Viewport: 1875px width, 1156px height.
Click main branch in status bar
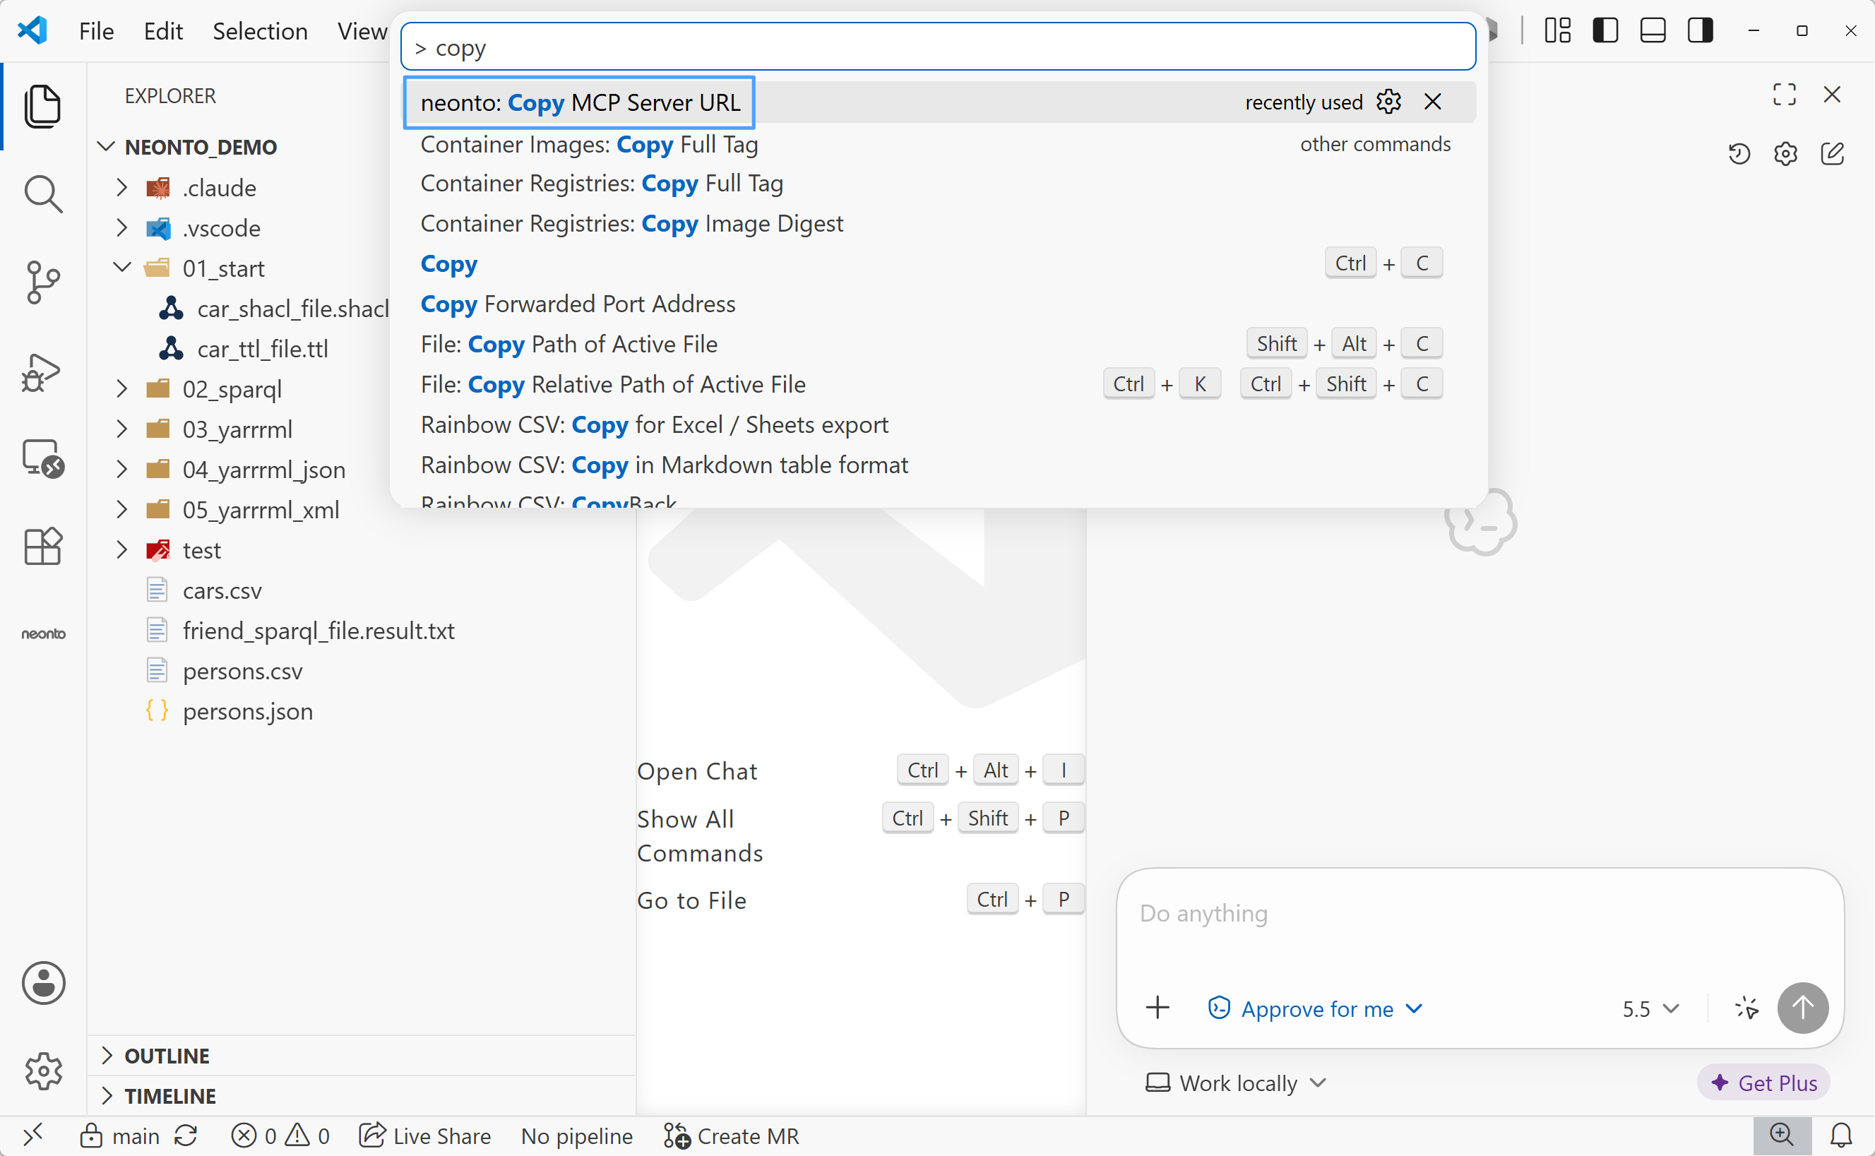[119, 1136]
